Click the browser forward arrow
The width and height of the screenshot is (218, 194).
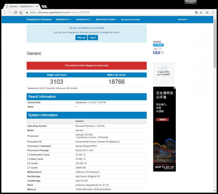click(10, 12)
